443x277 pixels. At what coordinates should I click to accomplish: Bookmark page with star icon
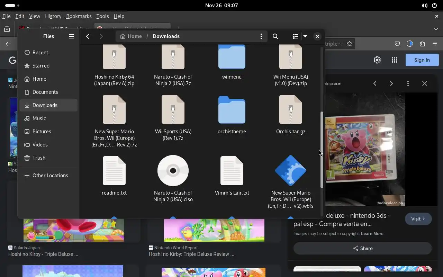tap(350, 44)
